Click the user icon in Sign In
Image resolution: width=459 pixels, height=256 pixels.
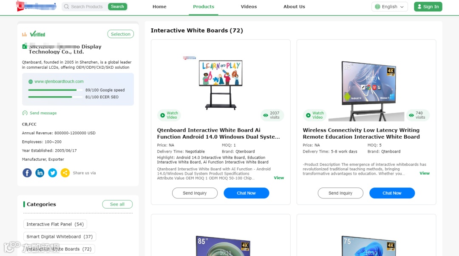[x=419, y=6]
